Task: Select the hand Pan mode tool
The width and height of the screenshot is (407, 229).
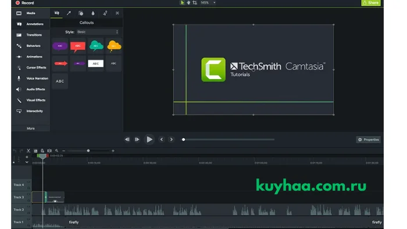Action: pos(188,2)
